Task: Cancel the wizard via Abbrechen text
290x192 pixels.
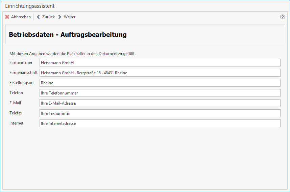Action: pyautogui.click(x=21, y=17)
